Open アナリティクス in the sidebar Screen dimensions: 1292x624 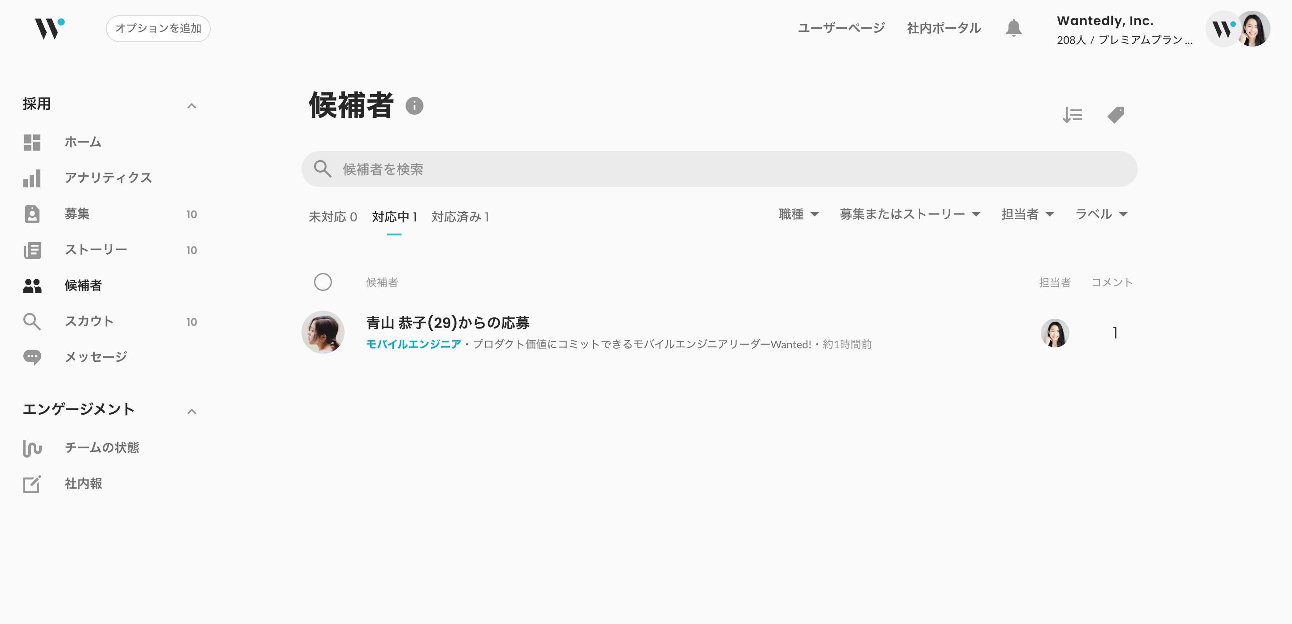click(108, 178)
